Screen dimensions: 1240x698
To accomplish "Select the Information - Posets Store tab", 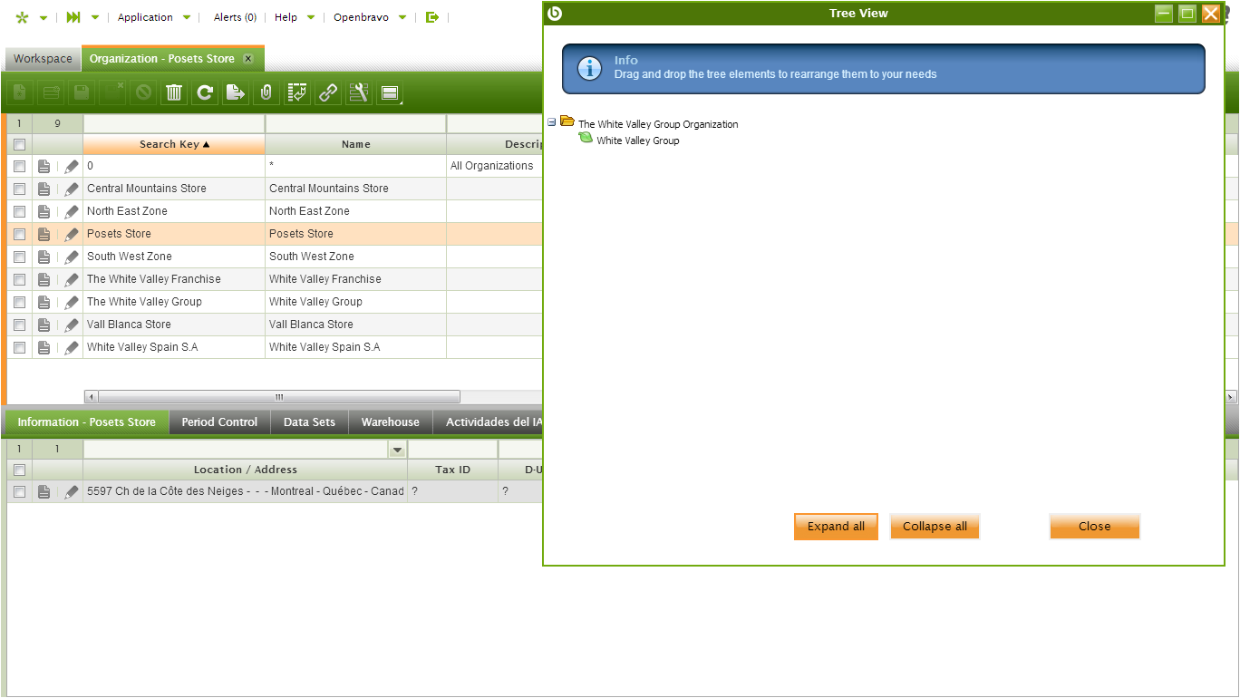I will click(x=86, y=422).
